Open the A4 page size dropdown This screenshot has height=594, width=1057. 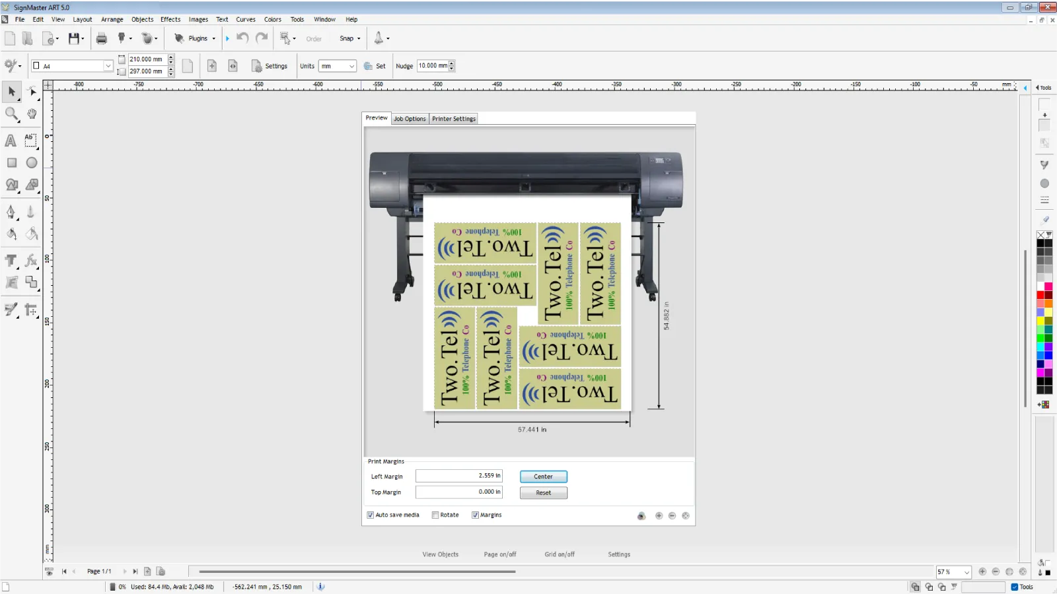(108, 66)
